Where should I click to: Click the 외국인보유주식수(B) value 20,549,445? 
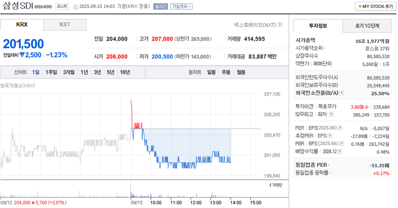pyautogui.click(x=378, y=85)
